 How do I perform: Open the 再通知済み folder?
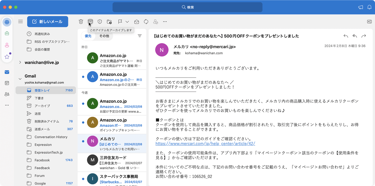[46, 34]
